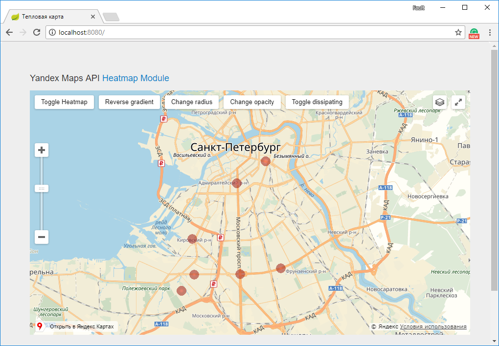The width and height of the screenshot is (499, 346).
Task: Open Chrome three-dot menu
Action: [490, 32]
